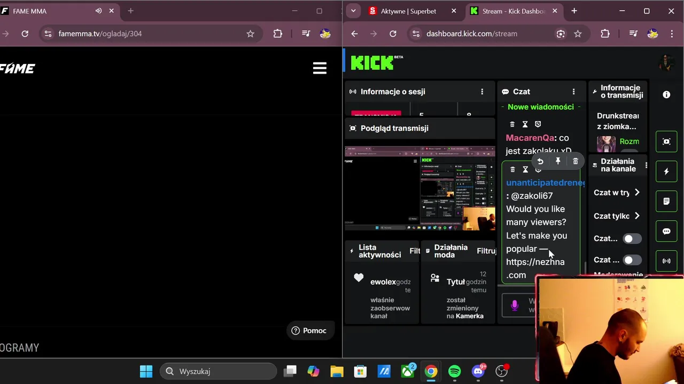Open new tab in Kick browser window
The image size is (684, 384).
(x=574, y=11)
